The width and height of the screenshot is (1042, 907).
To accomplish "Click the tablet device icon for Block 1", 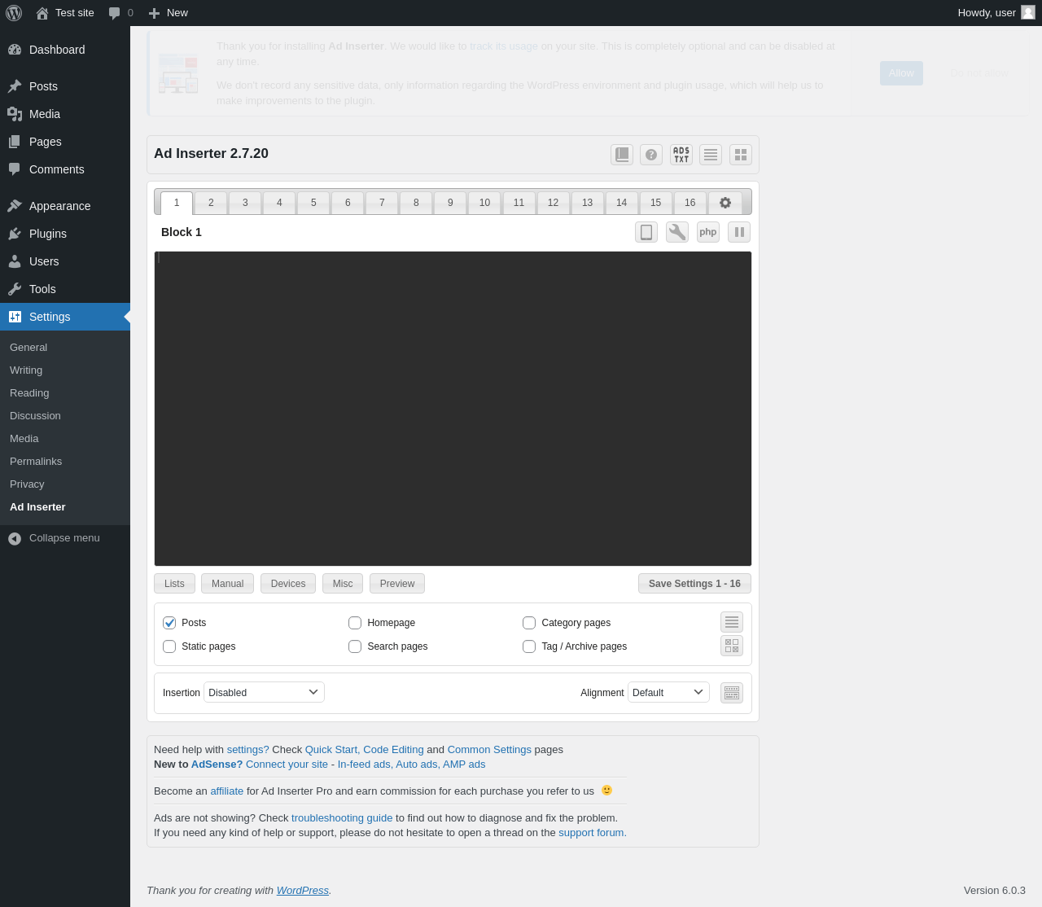I will (x=646, y=232).
